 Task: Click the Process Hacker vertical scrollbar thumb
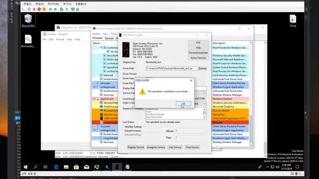(251, 129)
